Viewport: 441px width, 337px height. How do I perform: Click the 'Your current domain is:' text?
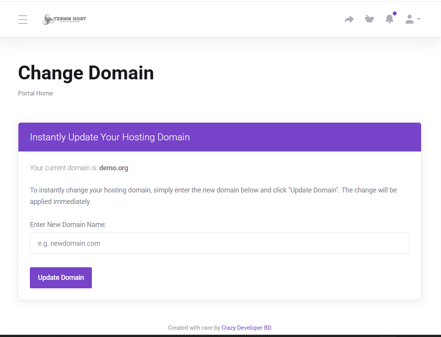[64, 168]
